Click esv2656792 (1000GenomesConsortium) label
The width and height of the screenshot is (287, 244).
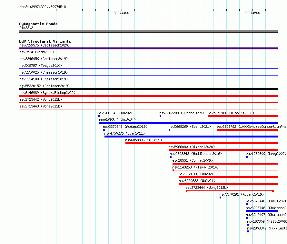point(252,127)
